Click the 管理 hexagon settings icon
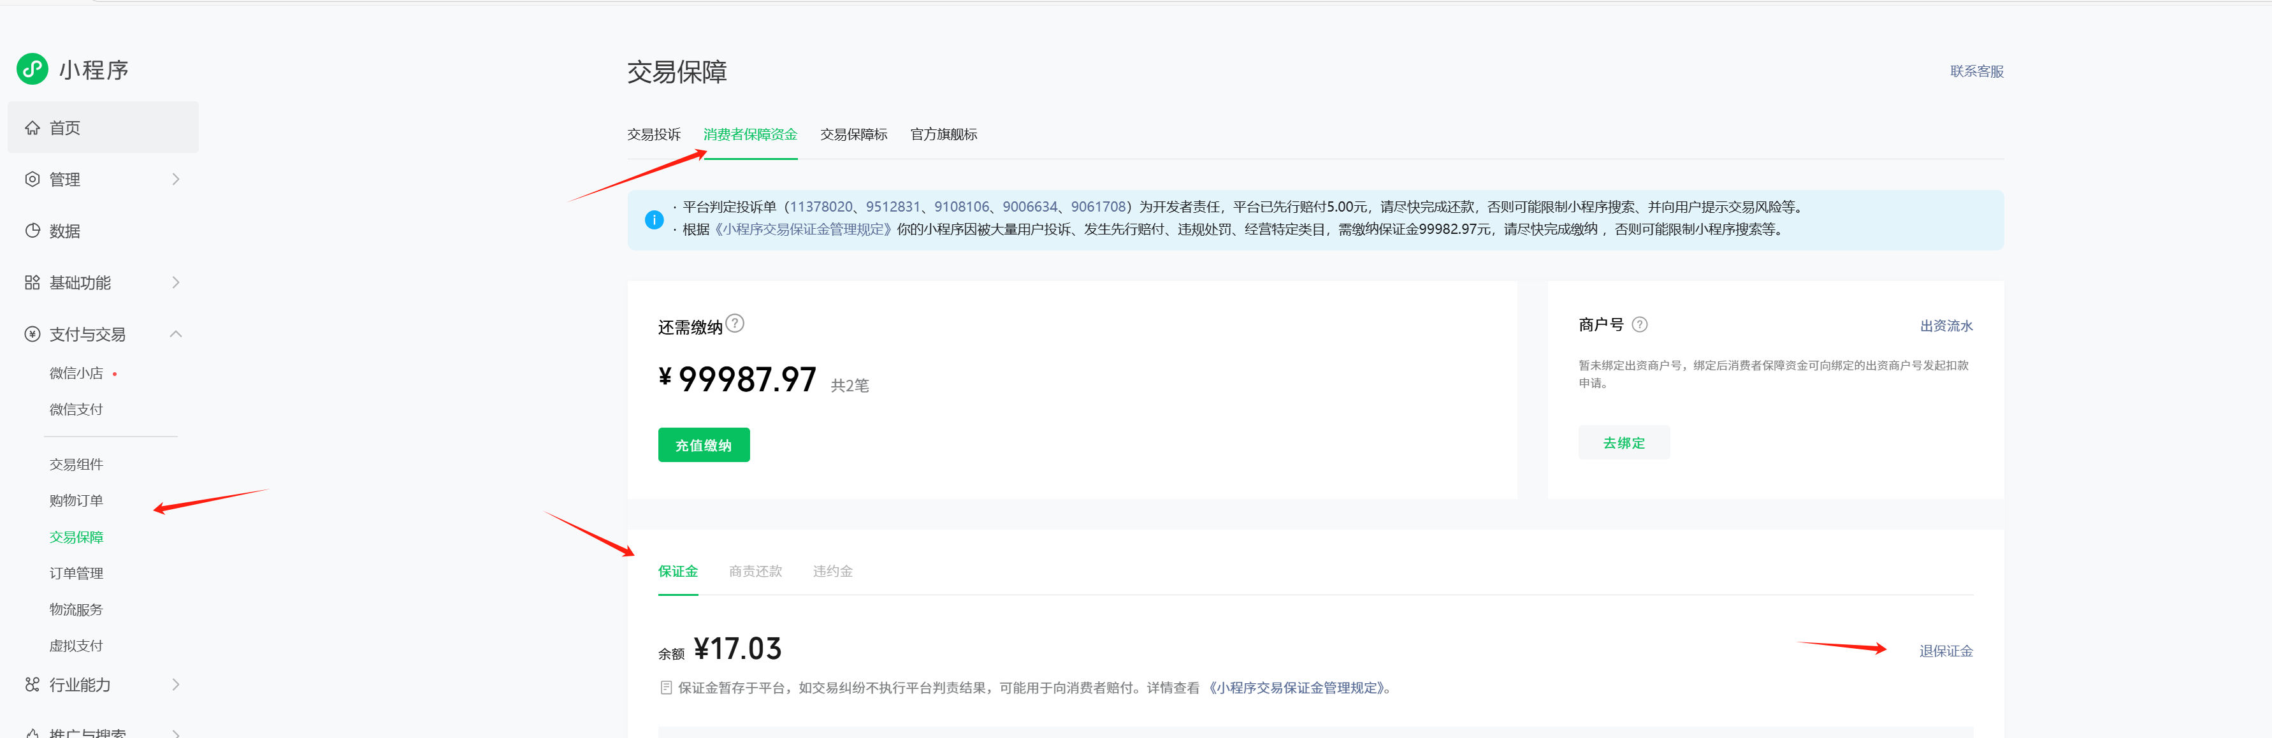2272x738 pixels. (x=33, y=179)
